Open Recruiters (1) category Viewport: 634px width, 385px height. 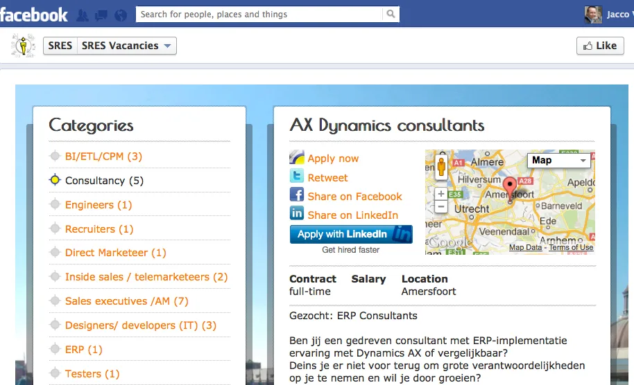click(x=99, y=229)
